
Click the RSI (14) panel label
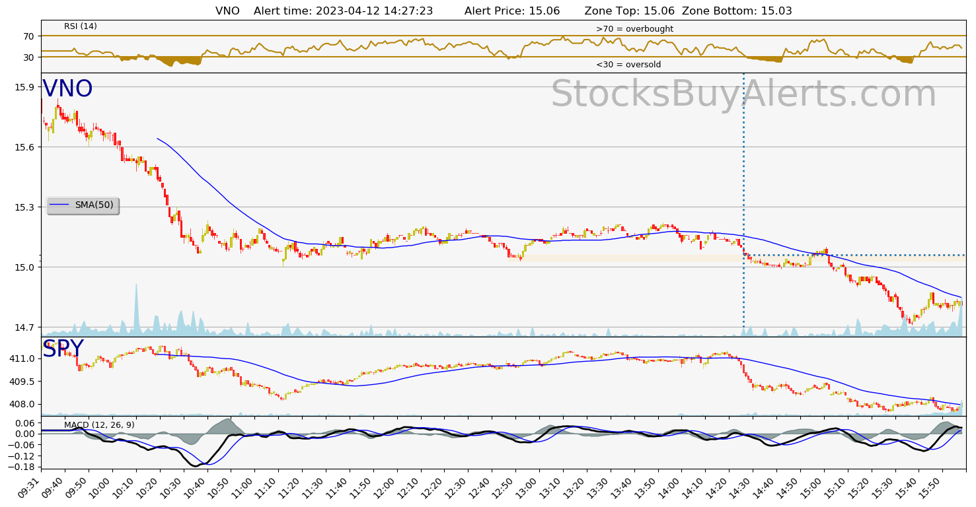coord(80,26)
